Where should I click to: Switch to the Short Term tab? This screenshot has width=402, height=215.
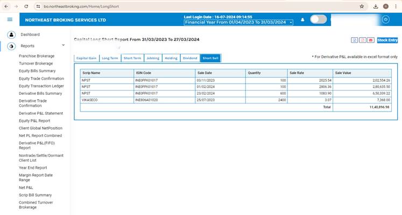coord(132,58)
